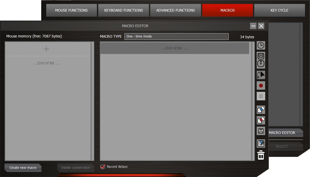Viewport: 310px width, 177px height.
Task: Save macro with the floppy disk icon
Action: click(261, 131)
